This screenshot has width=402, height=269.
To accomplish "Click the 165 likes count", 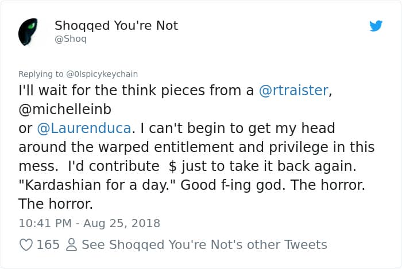I will tap(48, 245).
